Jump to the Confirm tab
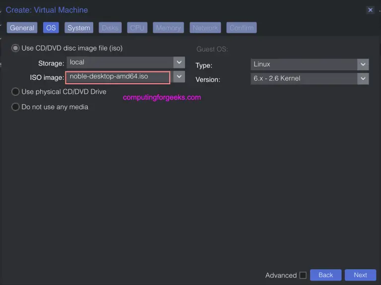381x285 pixels. click(242, 28)
